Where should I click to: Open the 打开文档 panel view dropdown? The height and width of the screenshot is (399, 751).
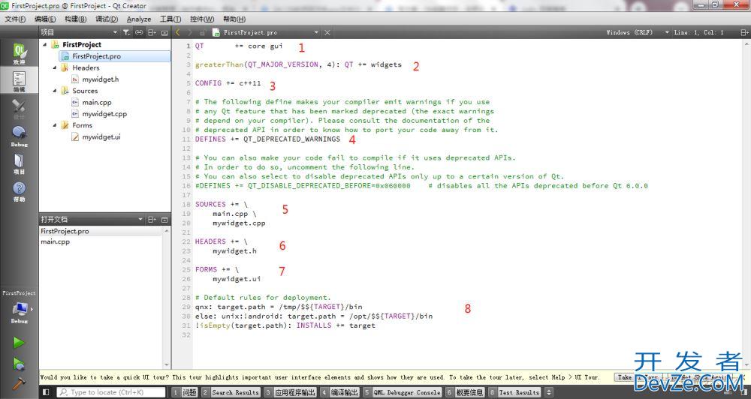click(140, 220)
